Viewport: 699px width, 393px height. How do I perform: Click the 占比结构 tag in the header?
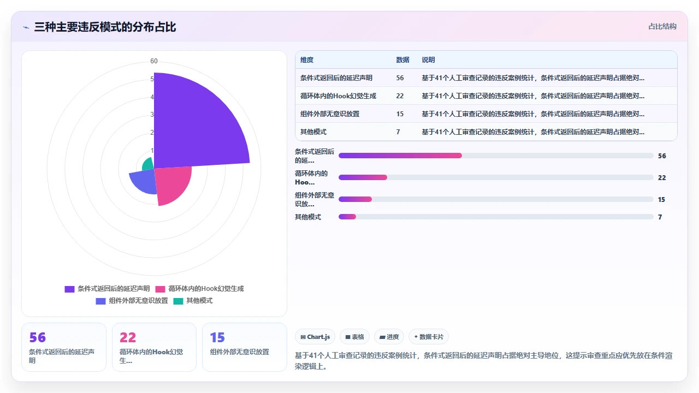662,26
